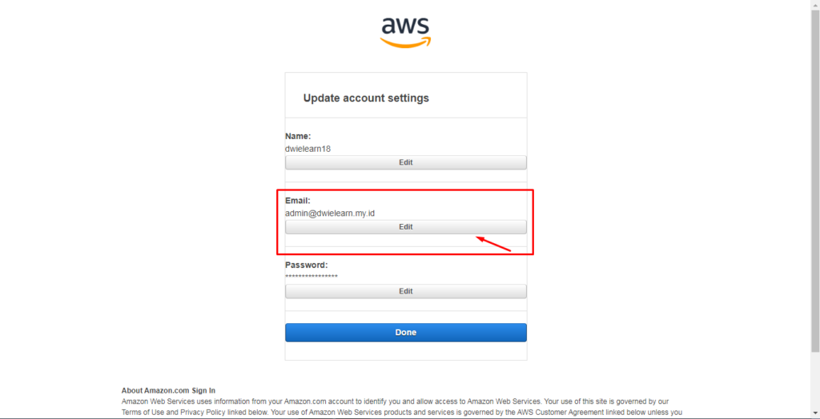Click the red annotation arrow tip
This screenshot has height=419, width=820.
tap(479, 238)
